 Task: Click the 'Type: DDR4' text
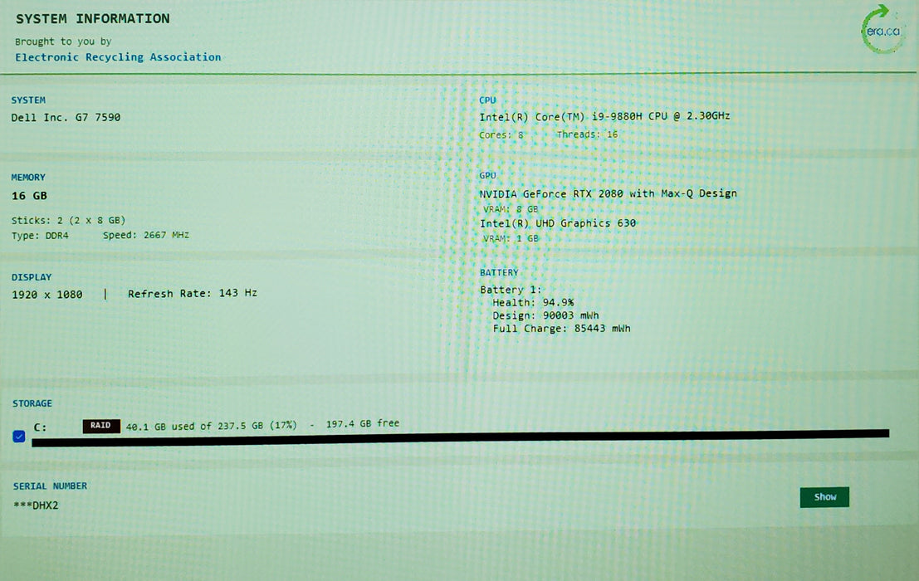coord(40,236)
